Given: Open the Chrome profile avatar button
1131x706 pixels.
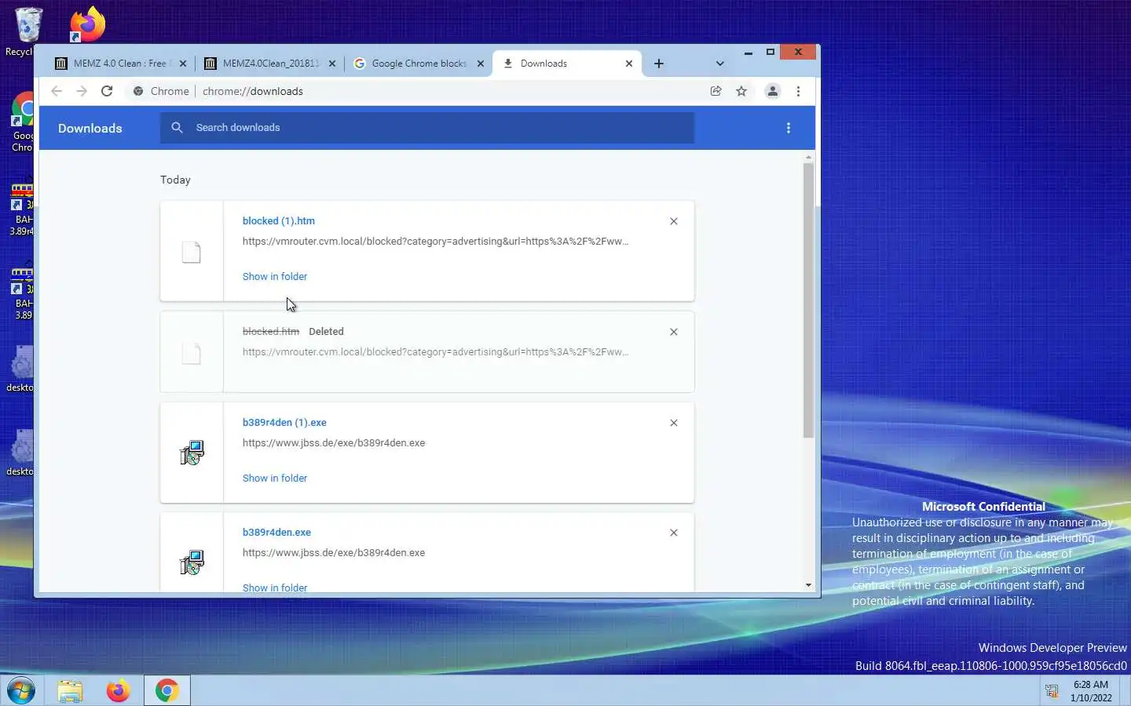Looking at the screenshot, I should tap(773, 91).
